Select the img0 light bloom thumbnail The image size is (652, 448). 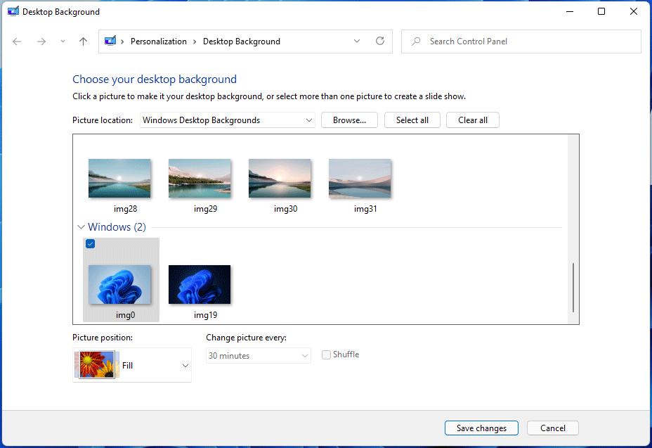(119, 284)
